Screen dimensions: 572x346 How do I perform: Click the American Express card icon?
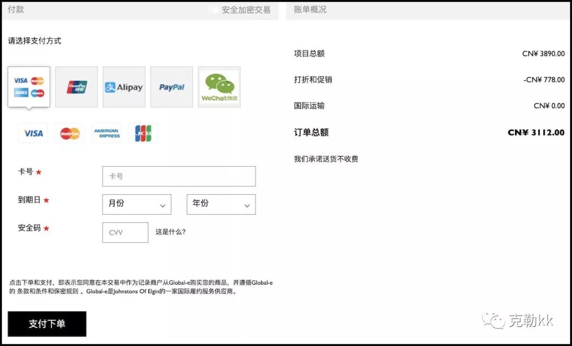pos(106,133)
